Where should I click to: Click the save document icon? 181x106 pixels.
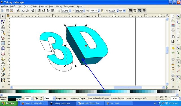[x=173, y=25]
